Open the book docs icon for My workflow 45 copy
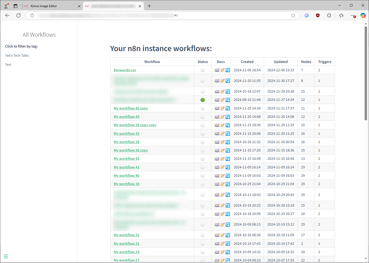 tap(217, 108)
